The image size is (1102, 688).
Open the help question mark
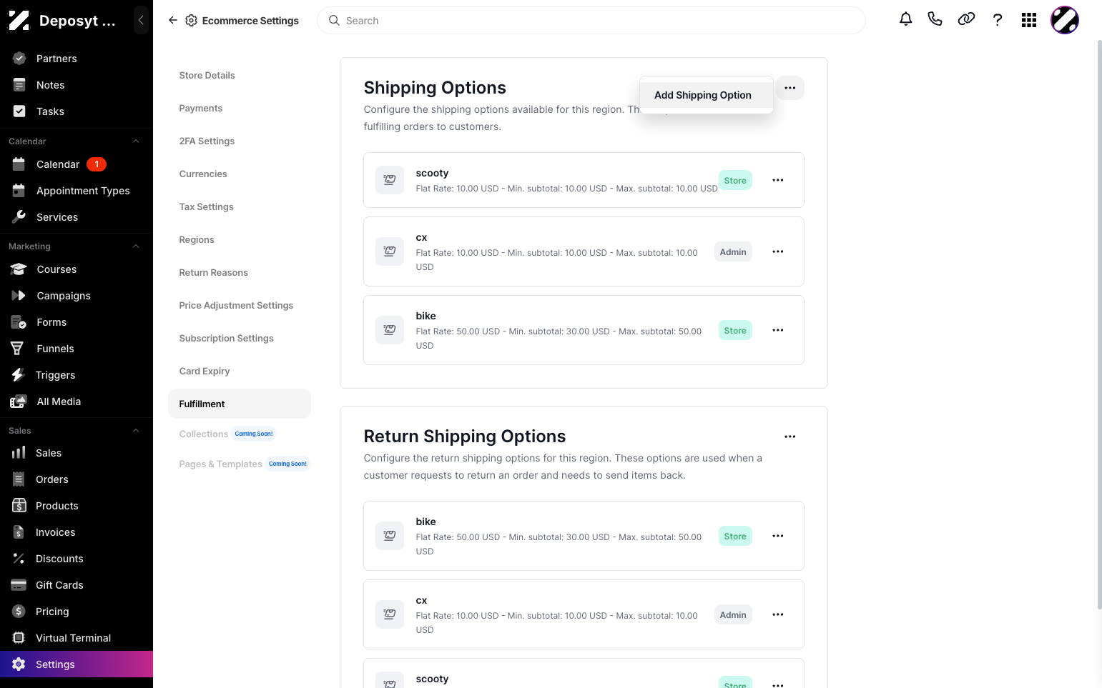(x=998, y=20)
